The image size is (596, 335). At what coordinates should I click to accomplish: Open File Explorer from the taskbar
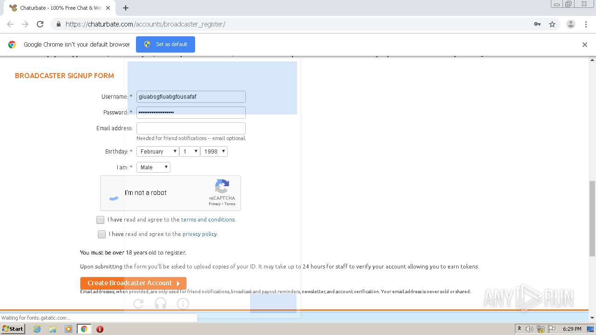(x=53, y=329)
